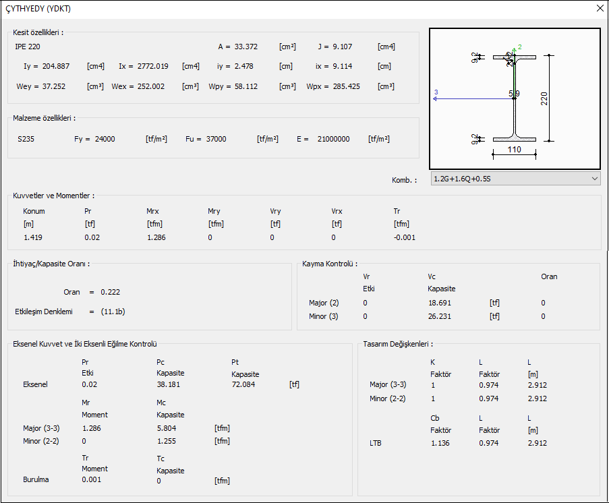Close the ÇYTHYEDY (YDKT) dialog

pyautogui.click(x=600, y=9)
